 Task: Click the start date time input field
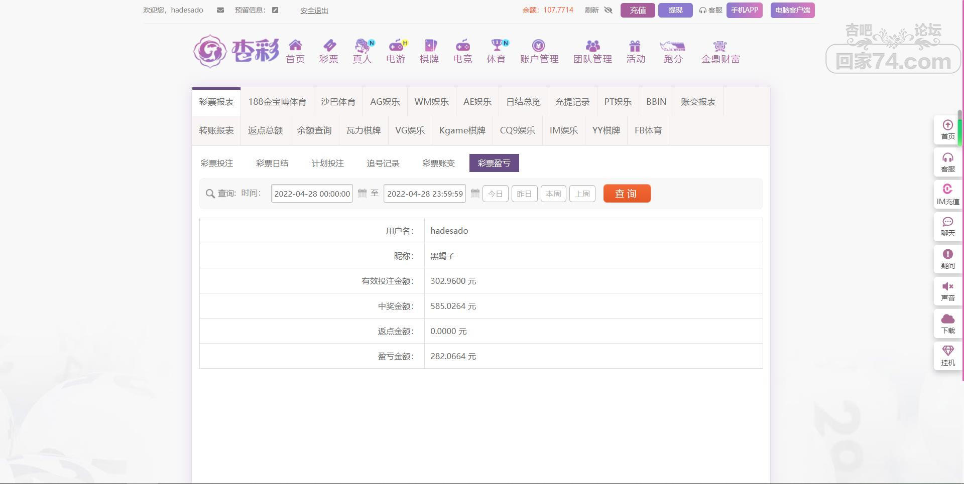(x=312, y=194)
